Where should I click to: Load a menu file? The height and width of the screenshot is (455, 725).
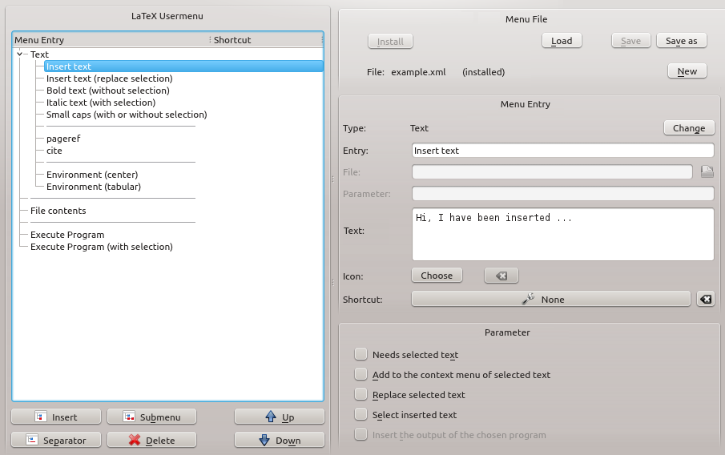562,41
